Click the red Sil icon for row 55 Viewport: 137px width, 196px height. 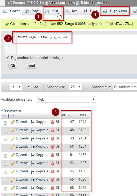52,180
